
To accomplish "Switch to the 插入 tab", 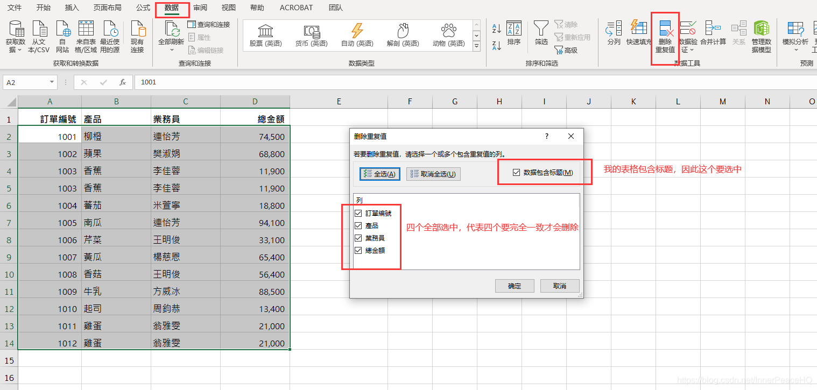I will [72, 8].
